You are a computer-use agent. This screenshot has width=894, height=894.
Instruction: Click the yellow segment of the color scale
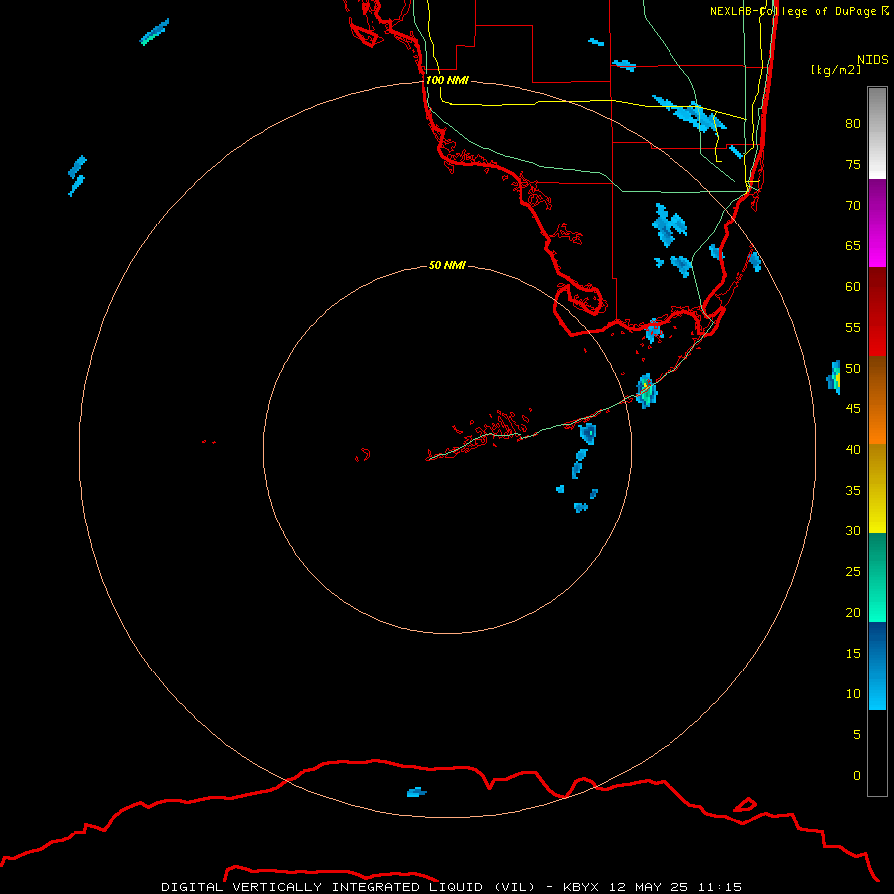(877, 489)
